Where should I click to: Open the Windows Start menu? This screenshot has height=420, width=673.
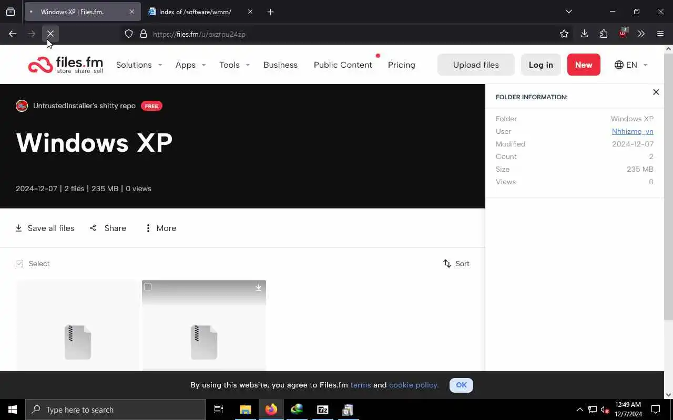[x=13, y=409]
